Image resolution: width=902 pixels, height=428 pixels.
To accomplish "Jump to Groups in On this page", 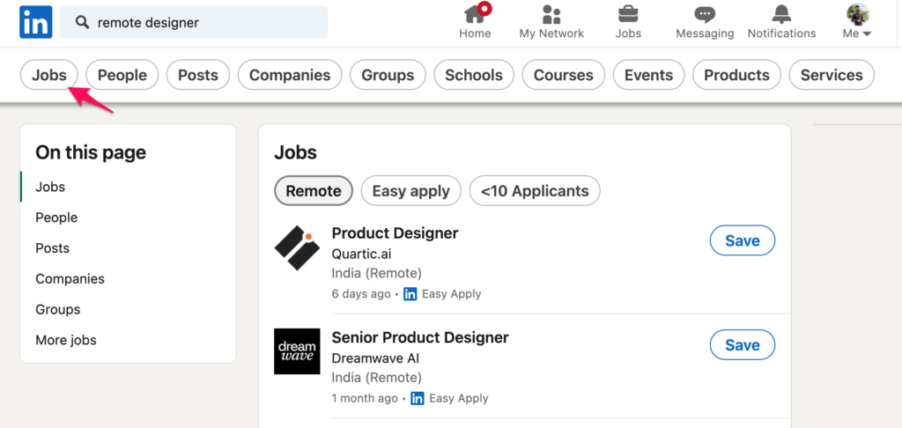I will point(57,309).
